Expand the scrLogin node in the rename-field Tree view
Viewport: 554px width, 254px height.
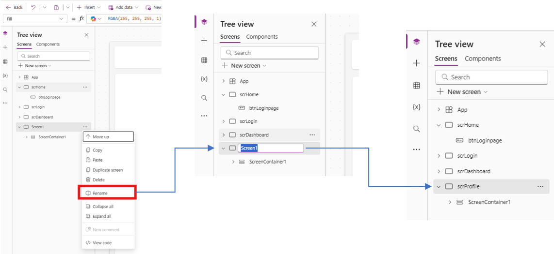(x=223, y=121)
